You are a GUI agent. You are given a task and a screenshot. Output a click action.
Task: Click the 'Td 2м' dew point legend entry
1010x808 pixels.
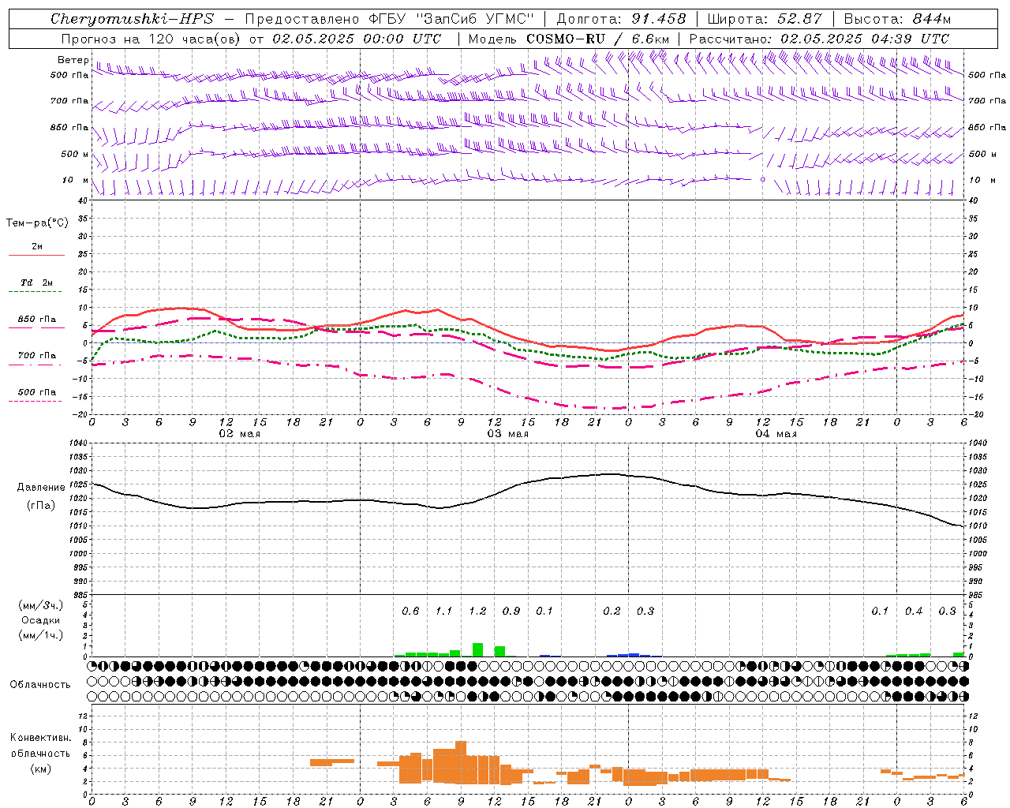click(x=36, y=282)
